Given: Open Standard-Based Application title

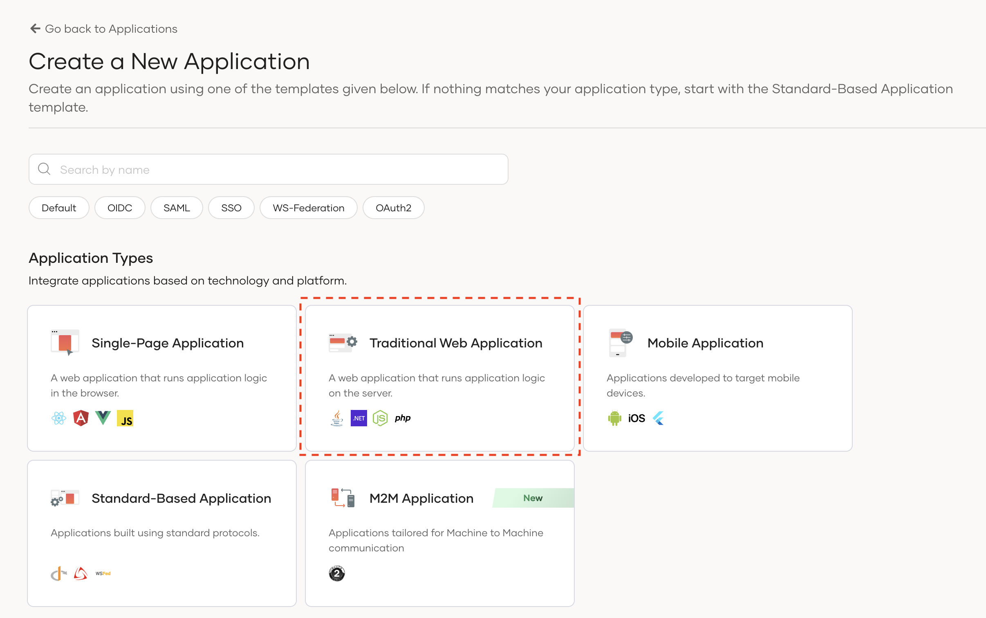Looking at the screenshot, I should click(181, 498).
